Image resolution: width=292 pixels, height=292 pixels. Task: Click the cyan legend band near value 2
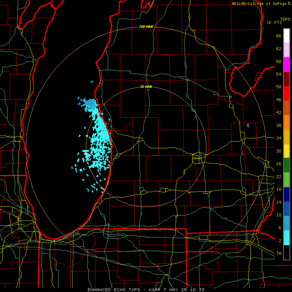click(x=286, y=238)
